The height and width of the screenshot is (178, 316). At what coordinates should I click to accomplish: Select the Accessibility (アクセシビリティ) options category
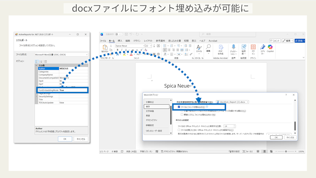(152, 120)
